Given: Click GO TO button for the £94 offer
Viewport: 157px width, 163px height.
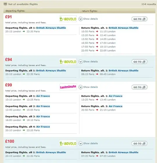Looking at the screenshot, I should click(x=139, y=62).
